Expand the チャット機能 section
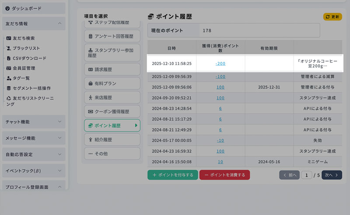 click(x=59, y=122)
